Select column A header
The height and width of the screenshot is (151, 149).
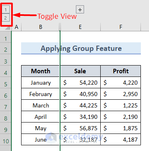pos(16,27)
